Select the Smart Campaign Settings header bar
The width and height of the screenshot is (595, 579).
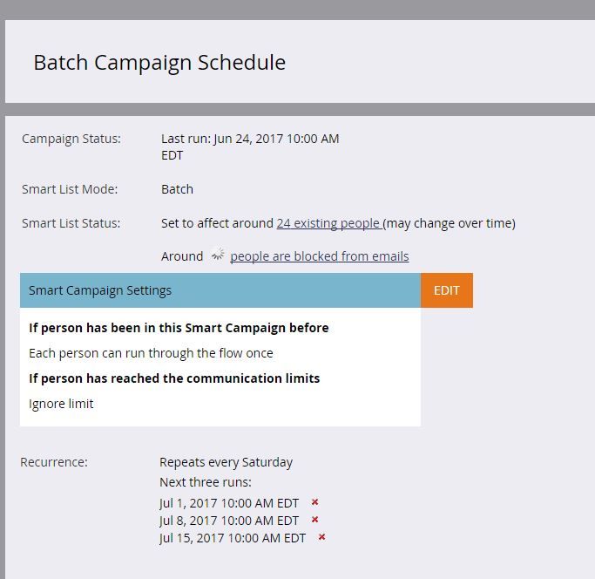click(220, 290)
